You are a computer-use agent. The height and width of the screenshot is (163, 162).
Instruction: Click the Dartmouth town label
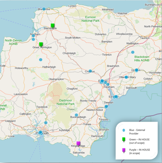[x=97, y=136]
